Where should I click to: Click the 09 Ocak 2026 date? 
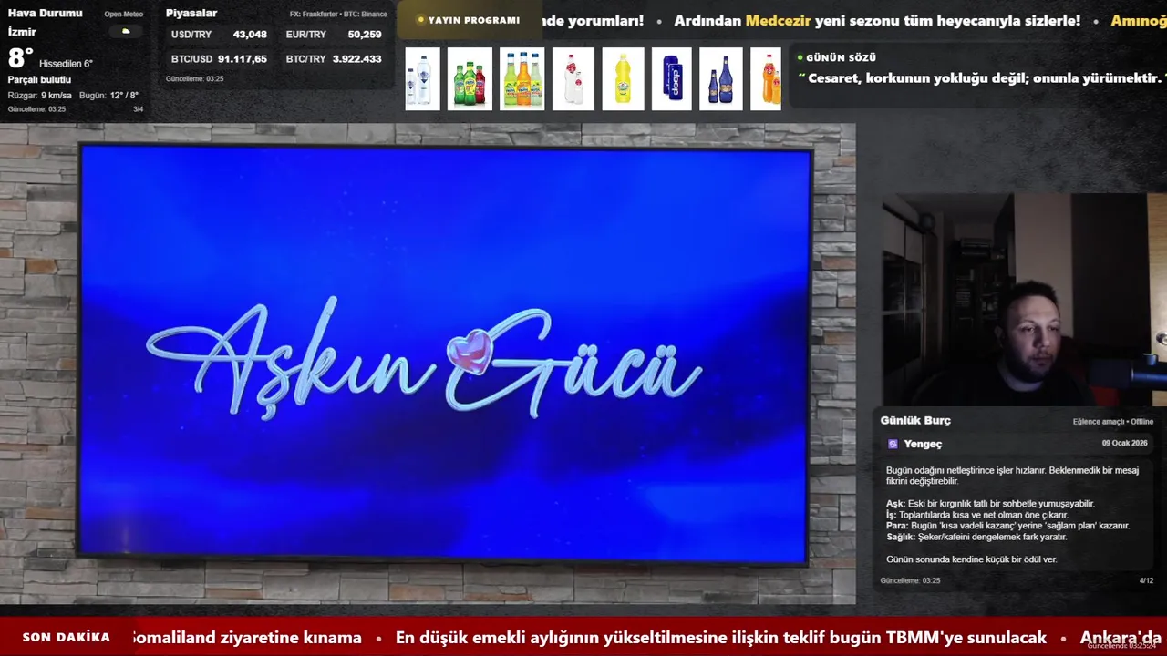pyautogui.click(x=1124, y=444)
